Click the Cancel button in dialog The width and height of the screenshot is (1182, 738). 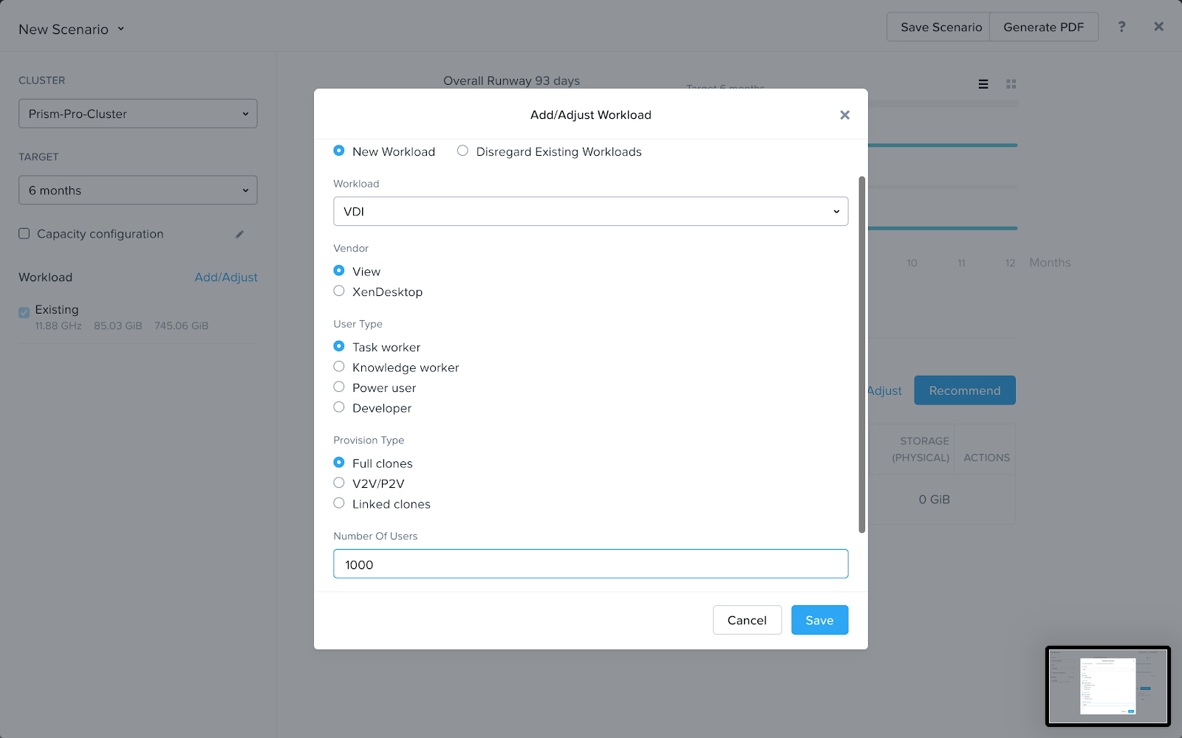[x=747, y=620]
